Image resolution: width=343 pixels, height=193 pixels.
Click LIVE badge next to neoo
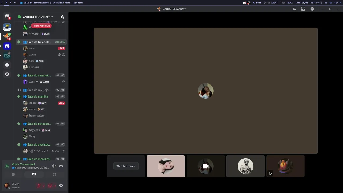coord(61,48)
